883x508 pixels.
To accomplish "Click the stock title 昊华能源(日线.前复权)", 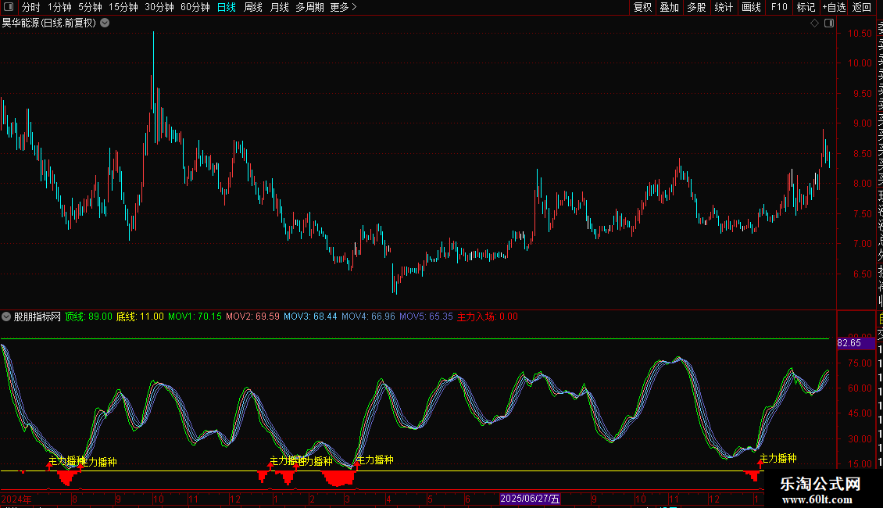I will coord(49,23).
